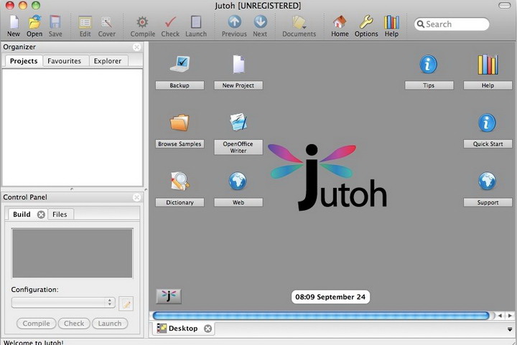Click the Web globe icon

pyautogui.click(x=238, y=181)
